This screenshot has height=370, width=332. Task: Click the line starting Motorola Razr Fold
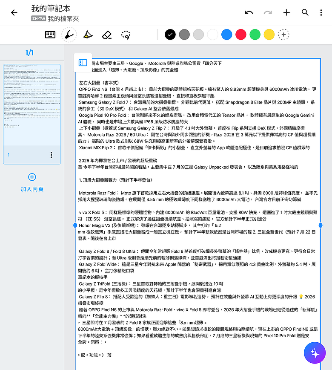(198, 193)
